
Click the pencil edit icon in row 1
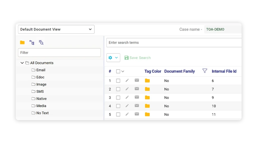pos(127,80)
